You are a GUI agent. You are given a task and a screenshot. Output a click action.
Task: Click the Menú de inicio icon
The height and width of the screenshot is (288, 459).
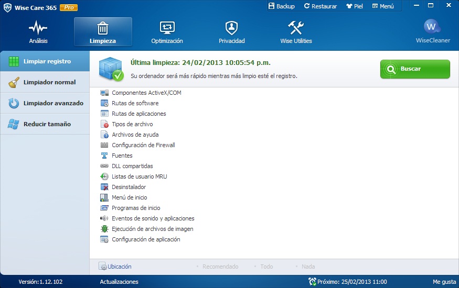(x=104, y=197)
